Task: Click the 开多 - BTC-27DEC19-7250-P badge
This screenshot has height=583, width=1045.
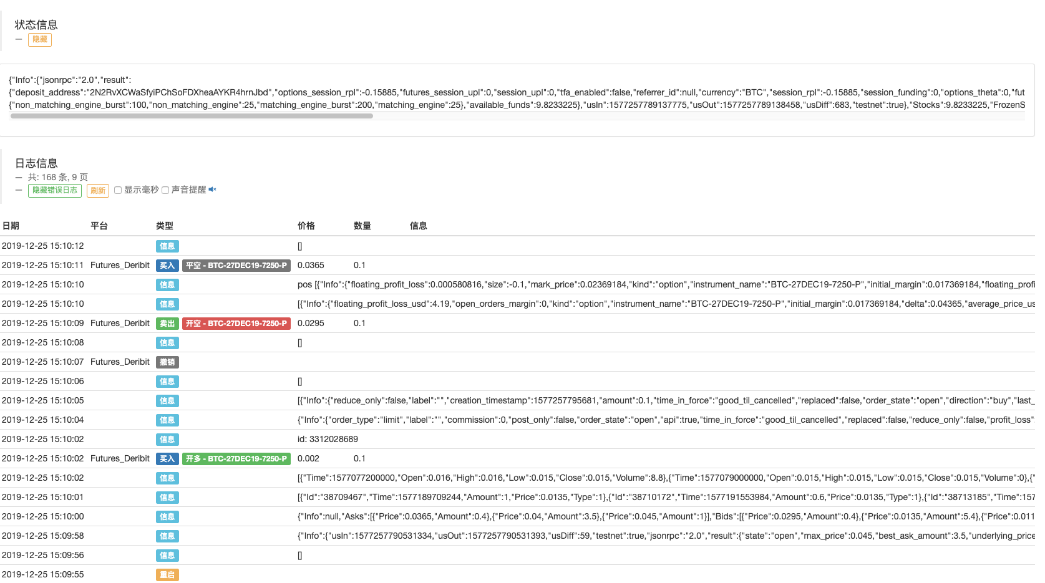Action: tap(236, 459)
